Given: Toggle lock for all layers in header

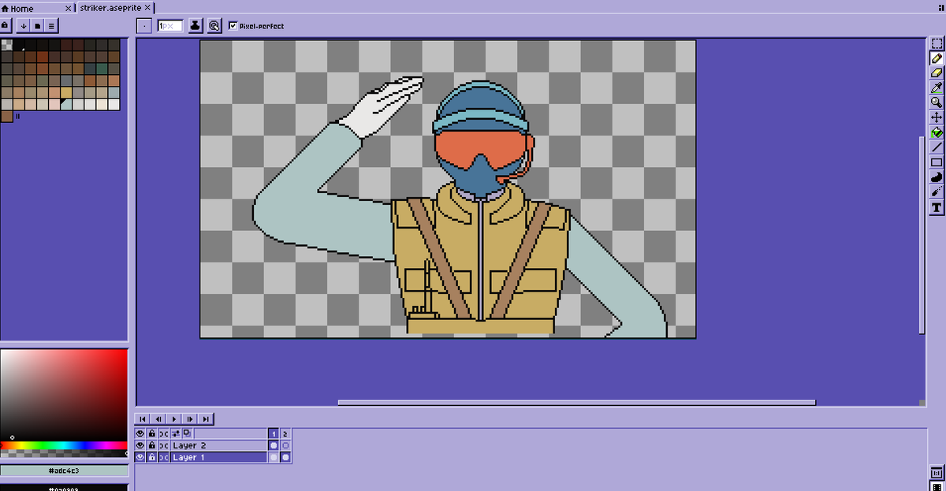Looking at the screenshot, I should tap(151, 433).
